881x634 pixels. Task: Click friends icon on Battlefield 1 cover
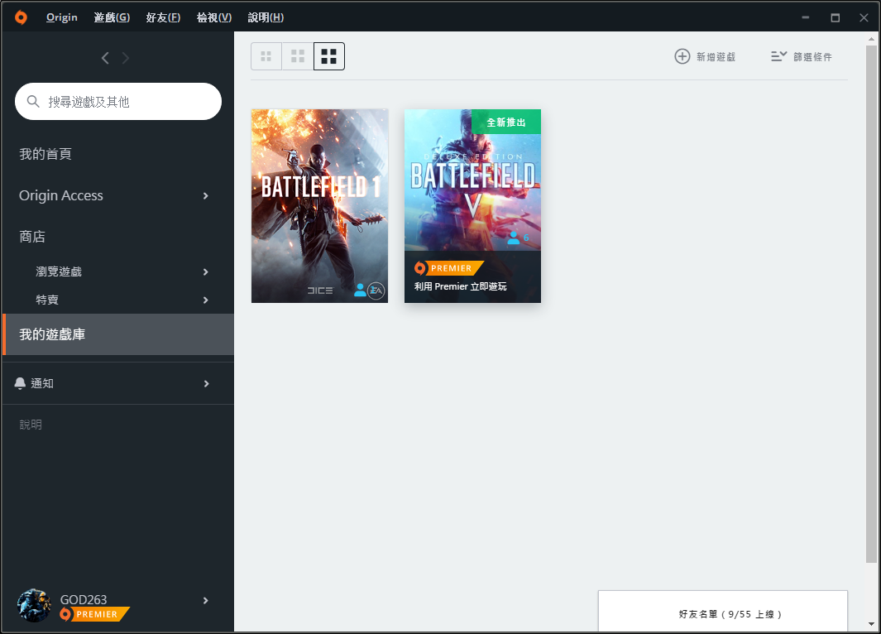[360, 290]
